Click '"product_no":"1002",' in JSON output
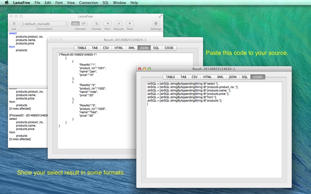This screenshot has width=311, height=194. (93, 88)
